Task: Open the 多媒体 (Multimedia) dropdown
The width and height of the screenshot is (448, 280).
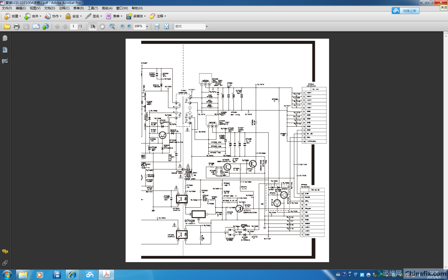Action: tap(136, 16)
